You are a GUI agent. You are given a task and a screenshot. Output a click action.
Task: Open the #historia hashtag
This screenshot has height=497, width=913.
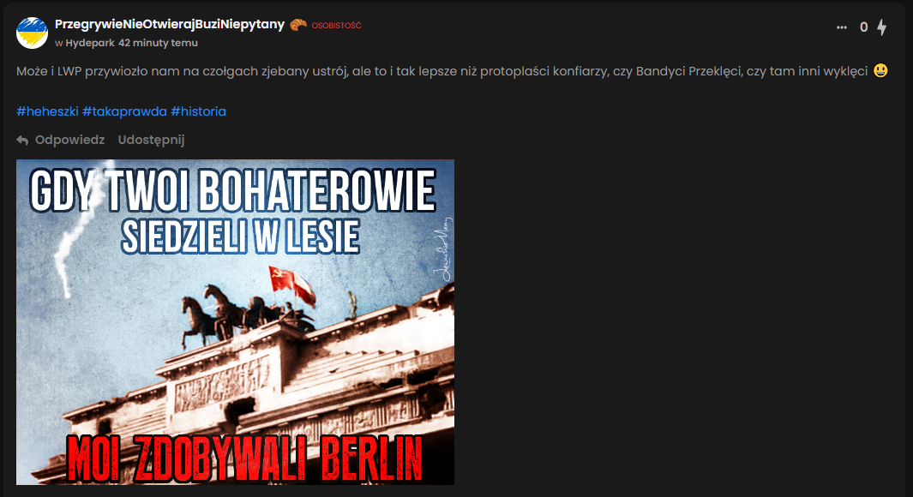pos(199,111)
